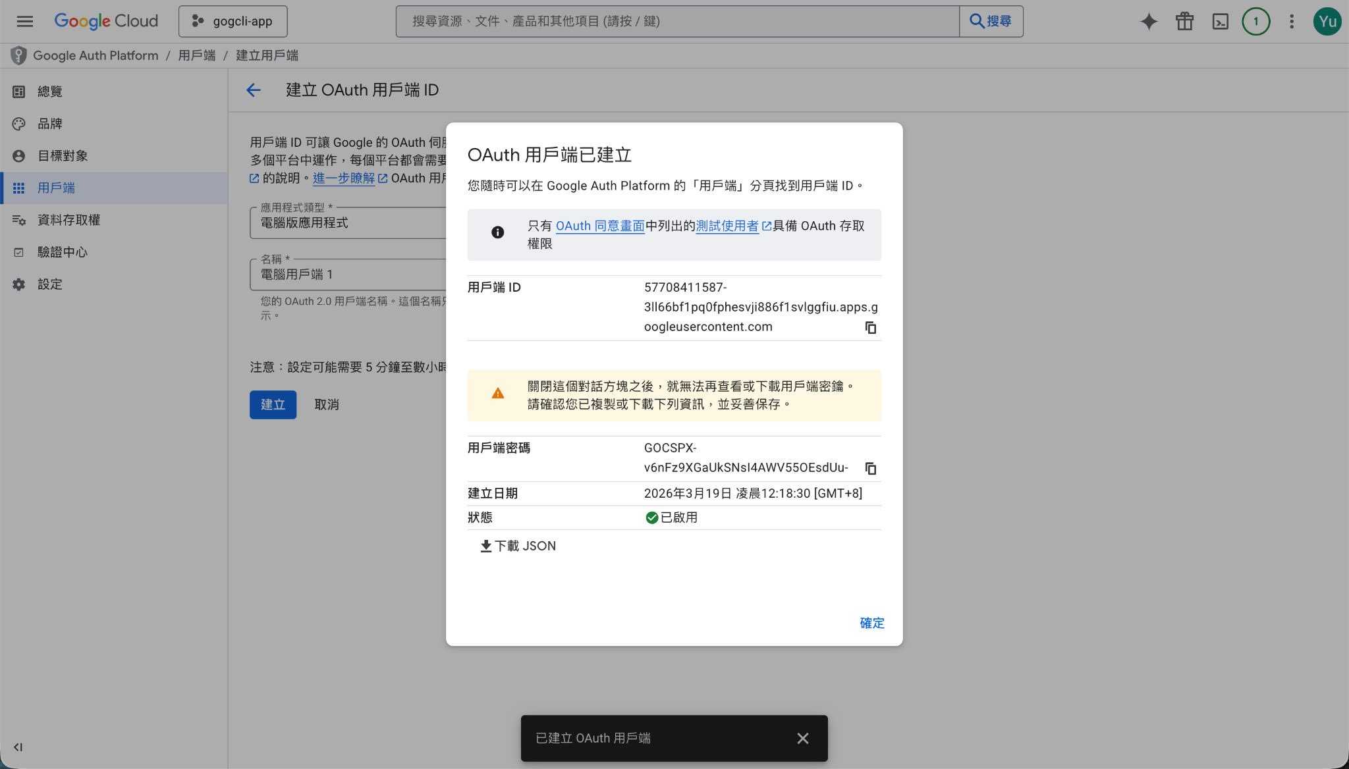Click into the top search field

(x=677, y=21)
